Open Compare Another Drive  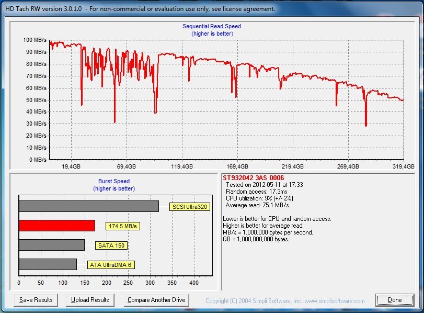pos(157,300)
